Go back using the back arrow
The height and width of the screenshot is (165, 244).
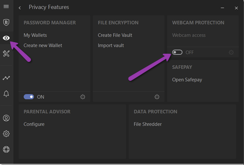coord(20,8)
